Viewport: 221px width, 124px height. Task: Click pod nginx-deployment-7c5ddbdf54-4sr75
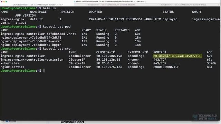(31, 41)
